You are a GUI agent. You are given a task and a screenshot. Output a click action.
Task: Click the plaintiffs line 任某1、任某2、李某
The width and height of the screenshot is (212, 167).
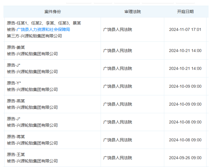tap(44, 23)
